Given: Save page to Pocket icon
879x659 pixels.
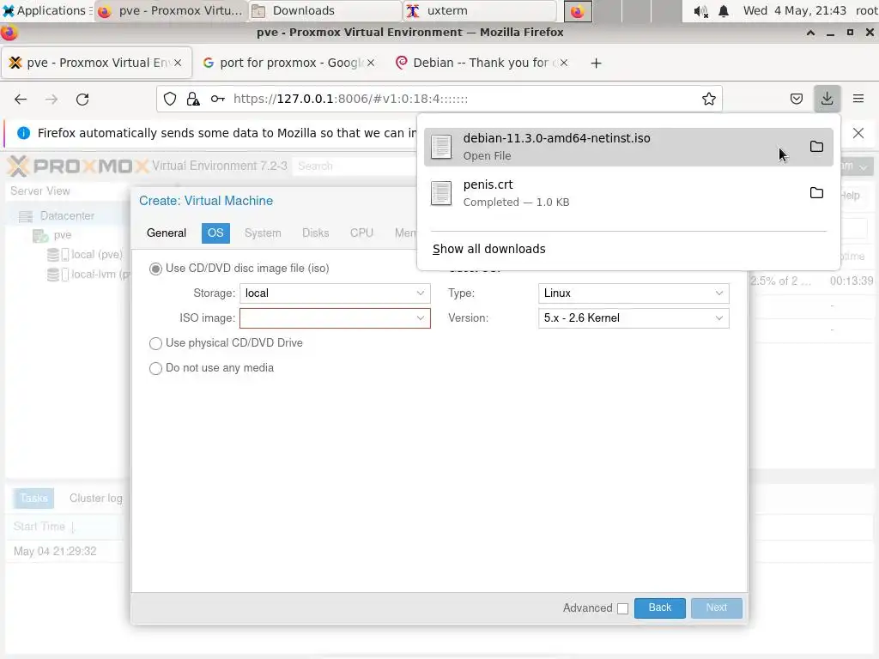Looking at the screenshot, I should pyautogui.click(x=796, y=100).
